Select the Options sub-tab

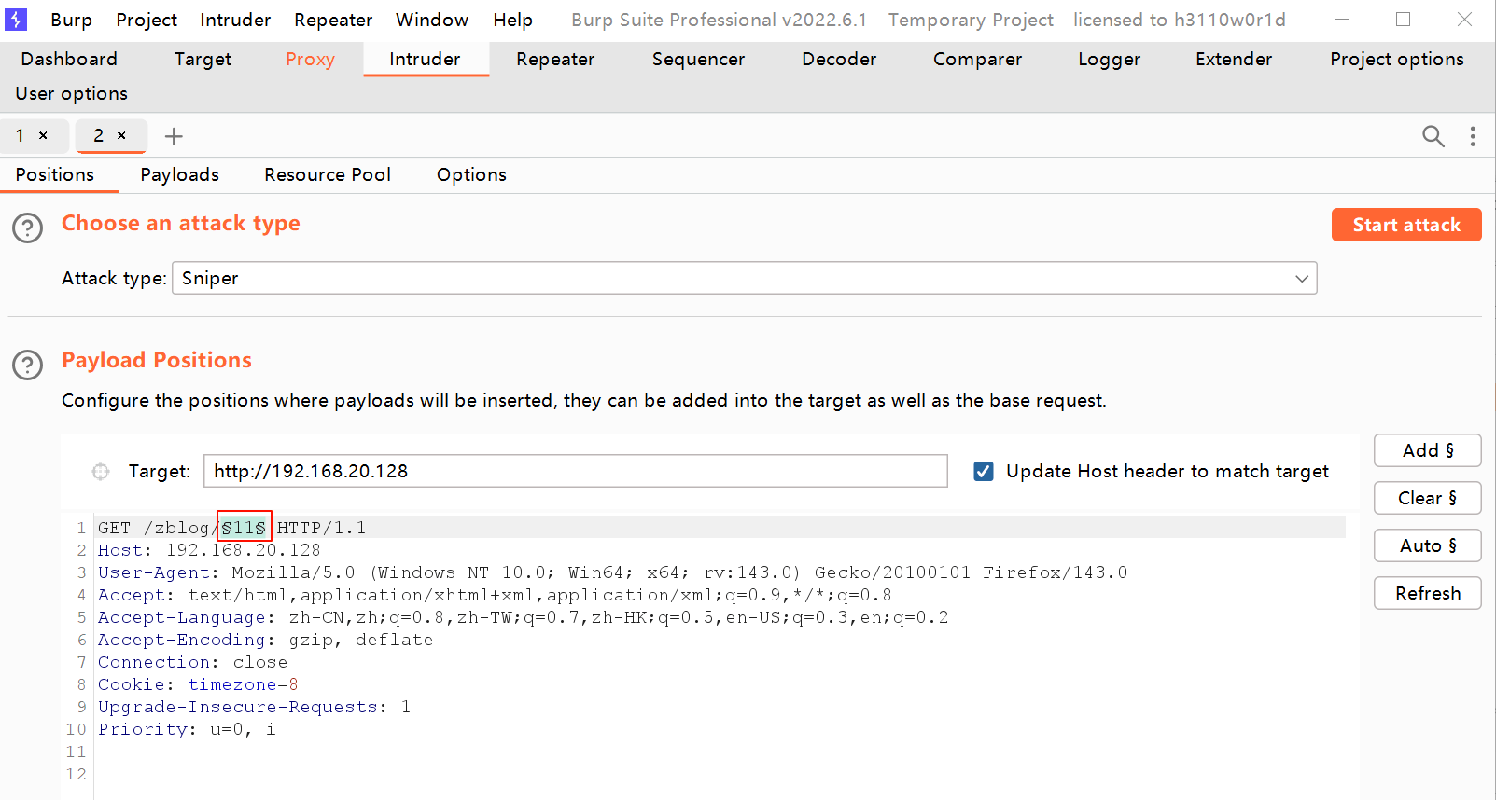(x=471, y=174)
